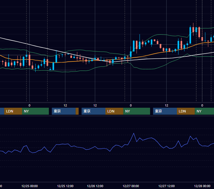Click hour label 0 above 12/28 00:00
Screen dimensions: 214x189
(x=202, y=105)
